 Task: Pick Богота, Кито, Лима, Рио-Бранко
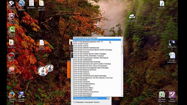pos(97,66)
